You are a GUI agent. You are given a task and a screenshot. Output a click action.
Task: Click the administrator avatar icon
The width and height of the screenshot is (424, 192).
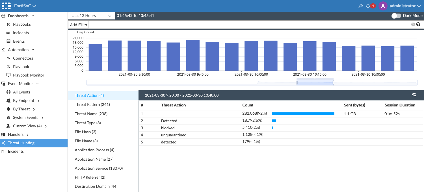(383, 6)
